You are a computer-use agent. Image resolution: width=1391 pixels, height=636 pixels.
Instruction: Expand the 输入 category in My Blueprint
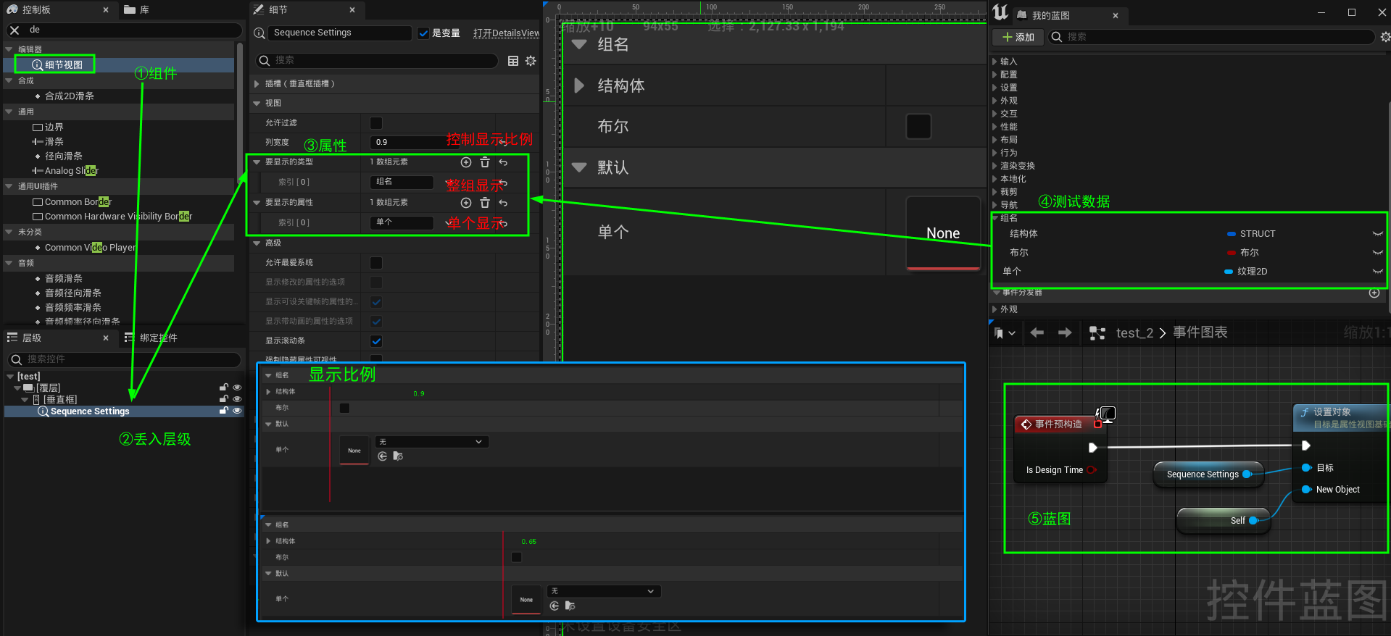995,62
